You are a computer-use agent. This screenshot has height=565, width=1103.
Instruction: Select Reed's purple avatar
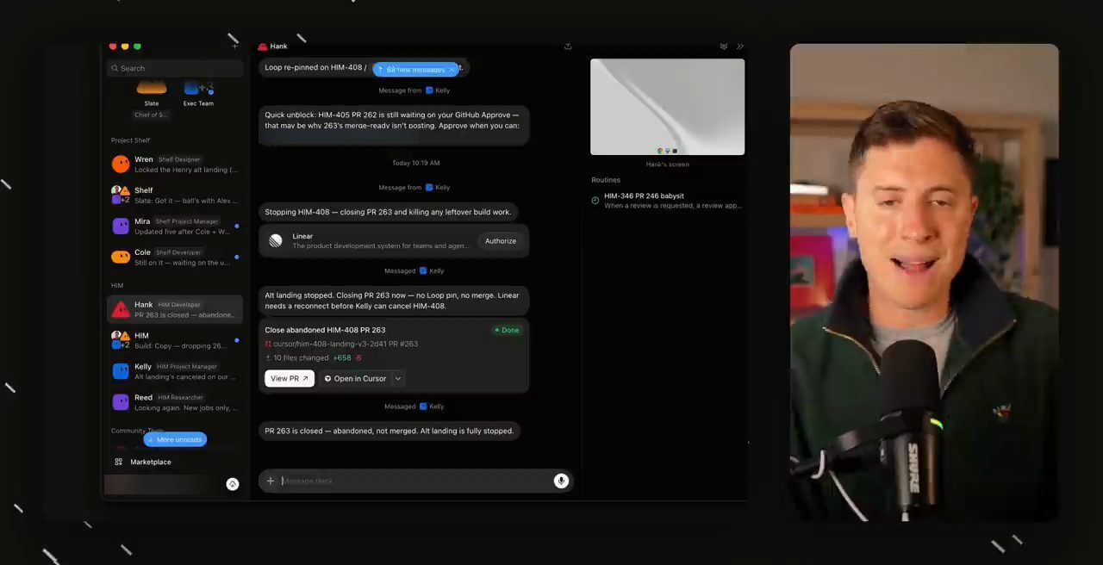121,402
